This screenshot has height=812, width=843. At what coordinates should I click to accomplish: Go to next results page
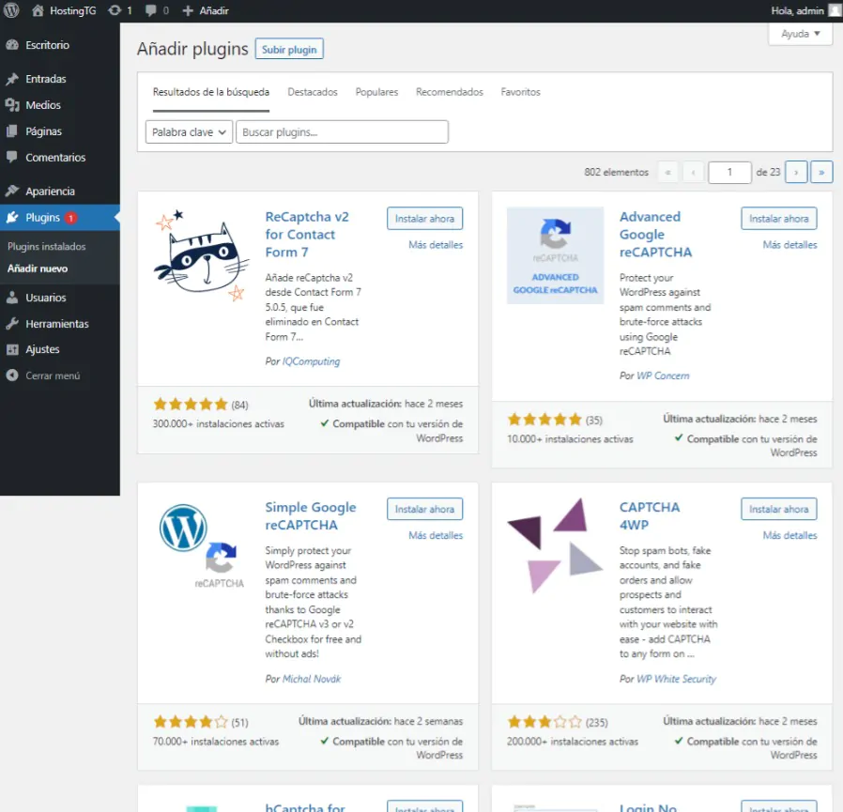coord(796,173)
